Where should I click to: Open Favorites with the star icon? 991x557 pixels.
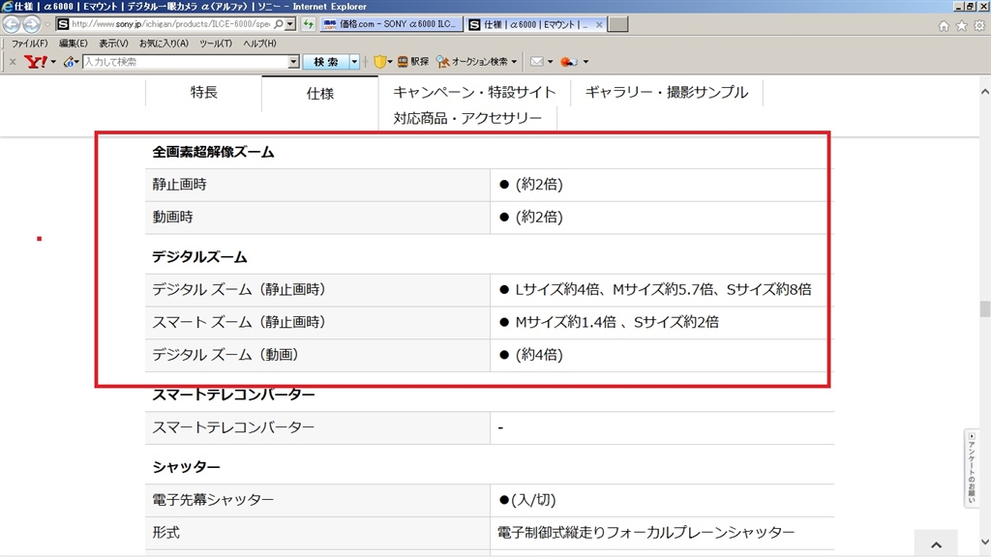961,26
